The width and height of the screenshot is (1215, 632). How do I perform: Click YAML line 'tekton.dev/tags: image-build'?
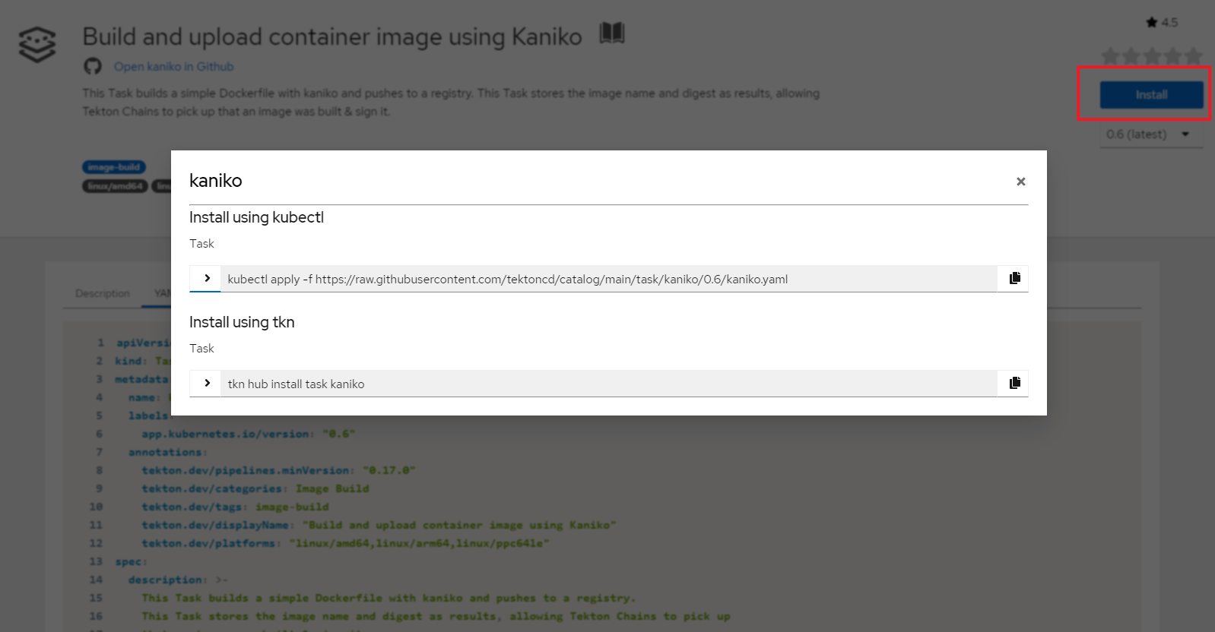[235, 507]
